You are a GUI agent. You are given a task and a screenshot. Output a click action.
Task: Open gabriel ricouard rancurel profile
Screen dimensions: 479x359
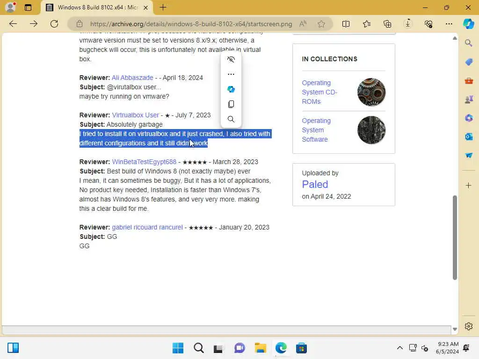(x=147, y=227)
